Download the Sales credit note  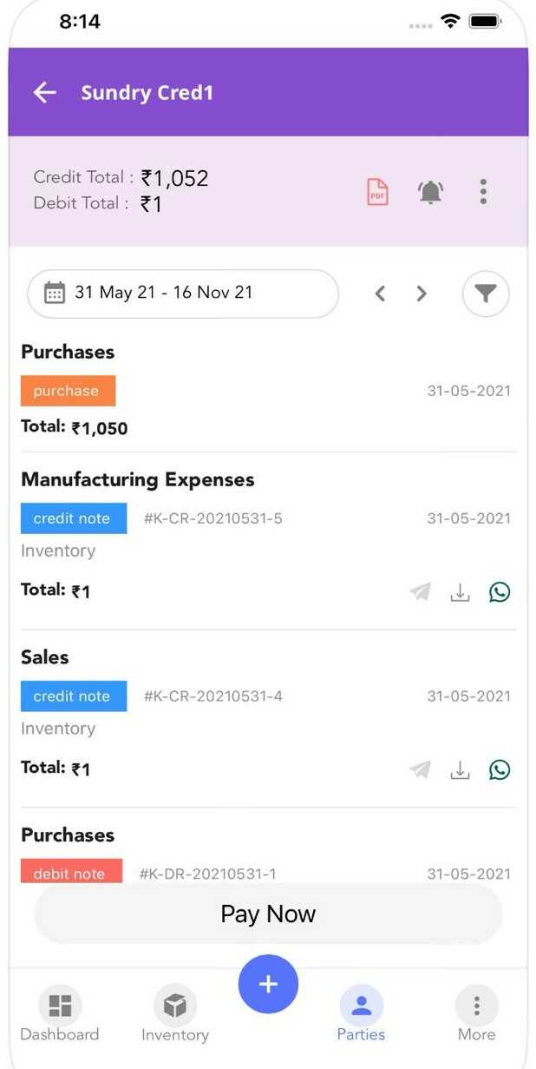[x=460, y=769]
